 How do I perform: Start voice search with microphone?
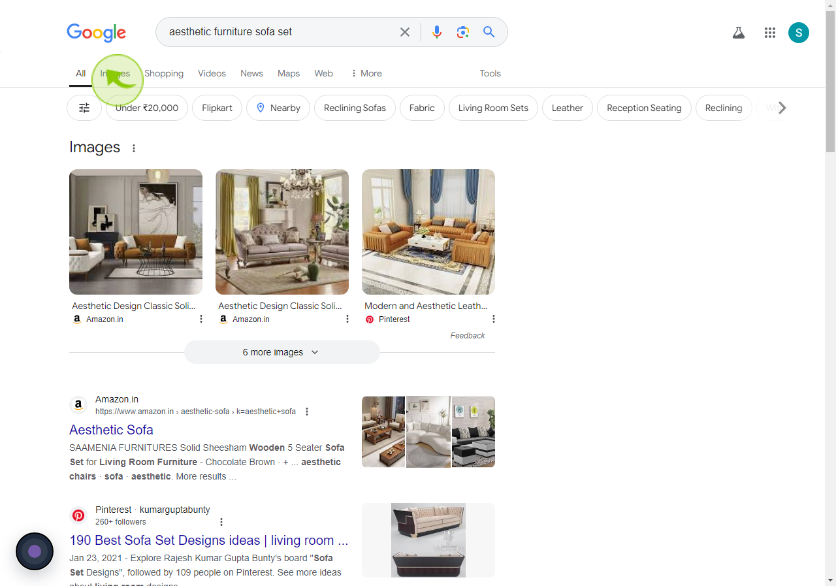[437, 32]
